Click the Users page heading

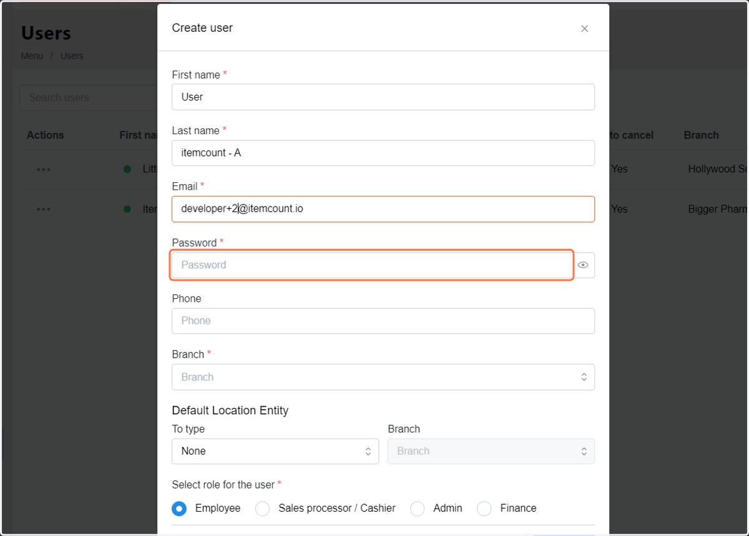point(46,33)
